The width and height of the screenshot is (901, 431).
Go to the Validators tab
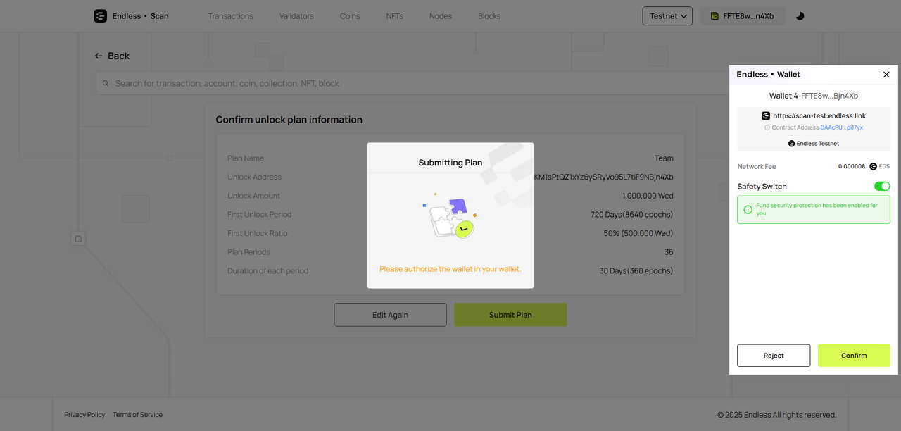pyautogui.click(x=296, y=16)
